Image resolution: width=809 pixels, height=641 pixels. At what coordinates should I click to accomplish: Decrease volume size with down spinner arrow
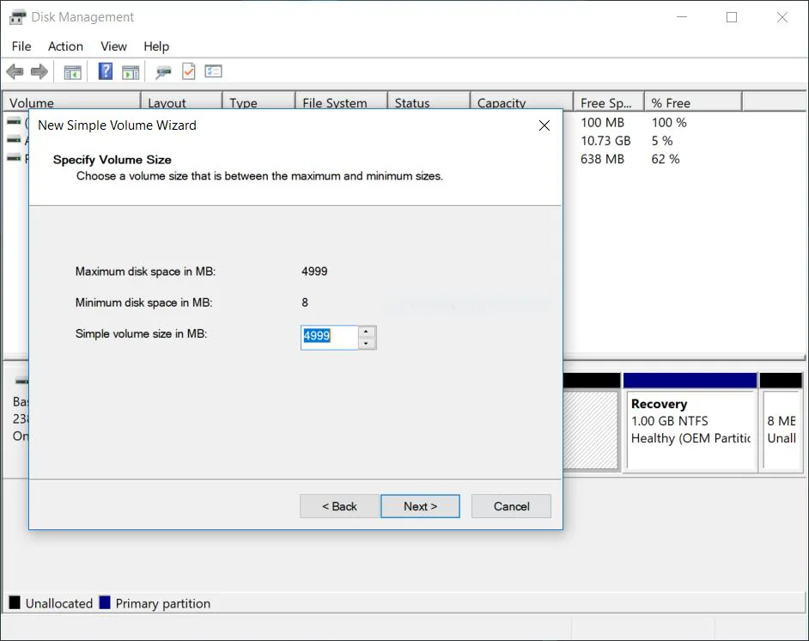(367, 344)
